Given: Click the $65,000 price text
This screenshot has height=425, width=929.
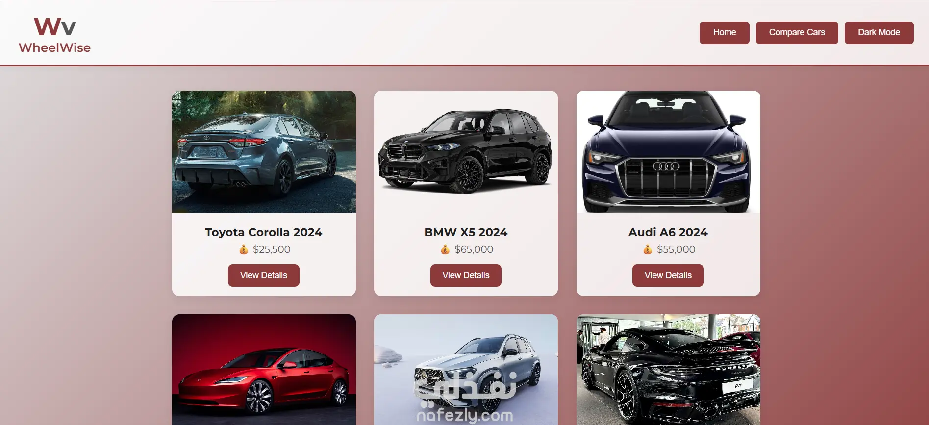Looking at the screenshot, I should pyautogui.click(x=474, y=249).
